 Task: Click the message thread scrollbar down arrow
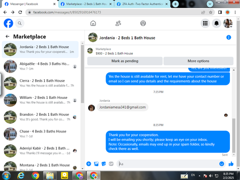234,155
